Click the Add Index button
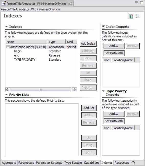Viewport: 145px width, 166px height. [x=88, y=44]
